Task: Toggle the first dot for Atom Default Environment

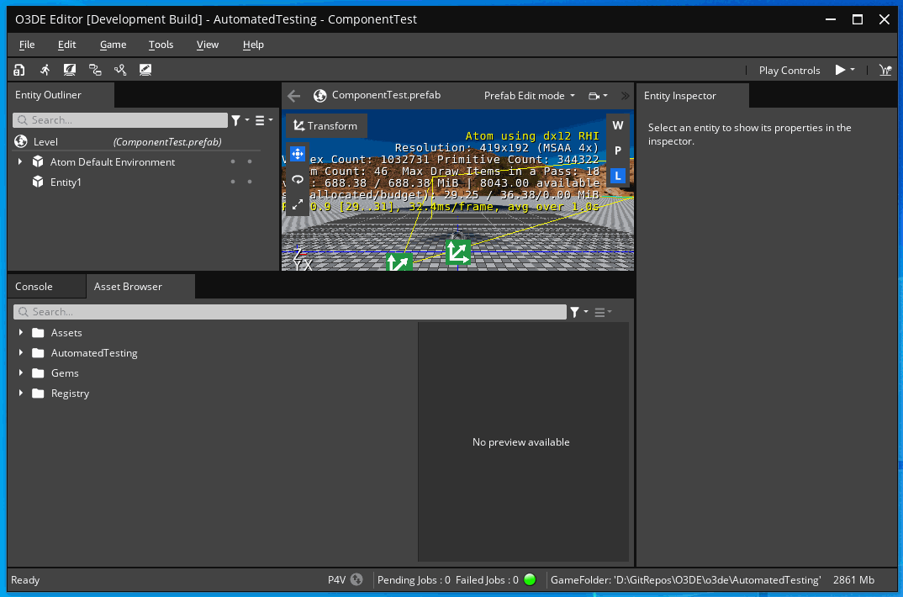Action: [233, 161]
